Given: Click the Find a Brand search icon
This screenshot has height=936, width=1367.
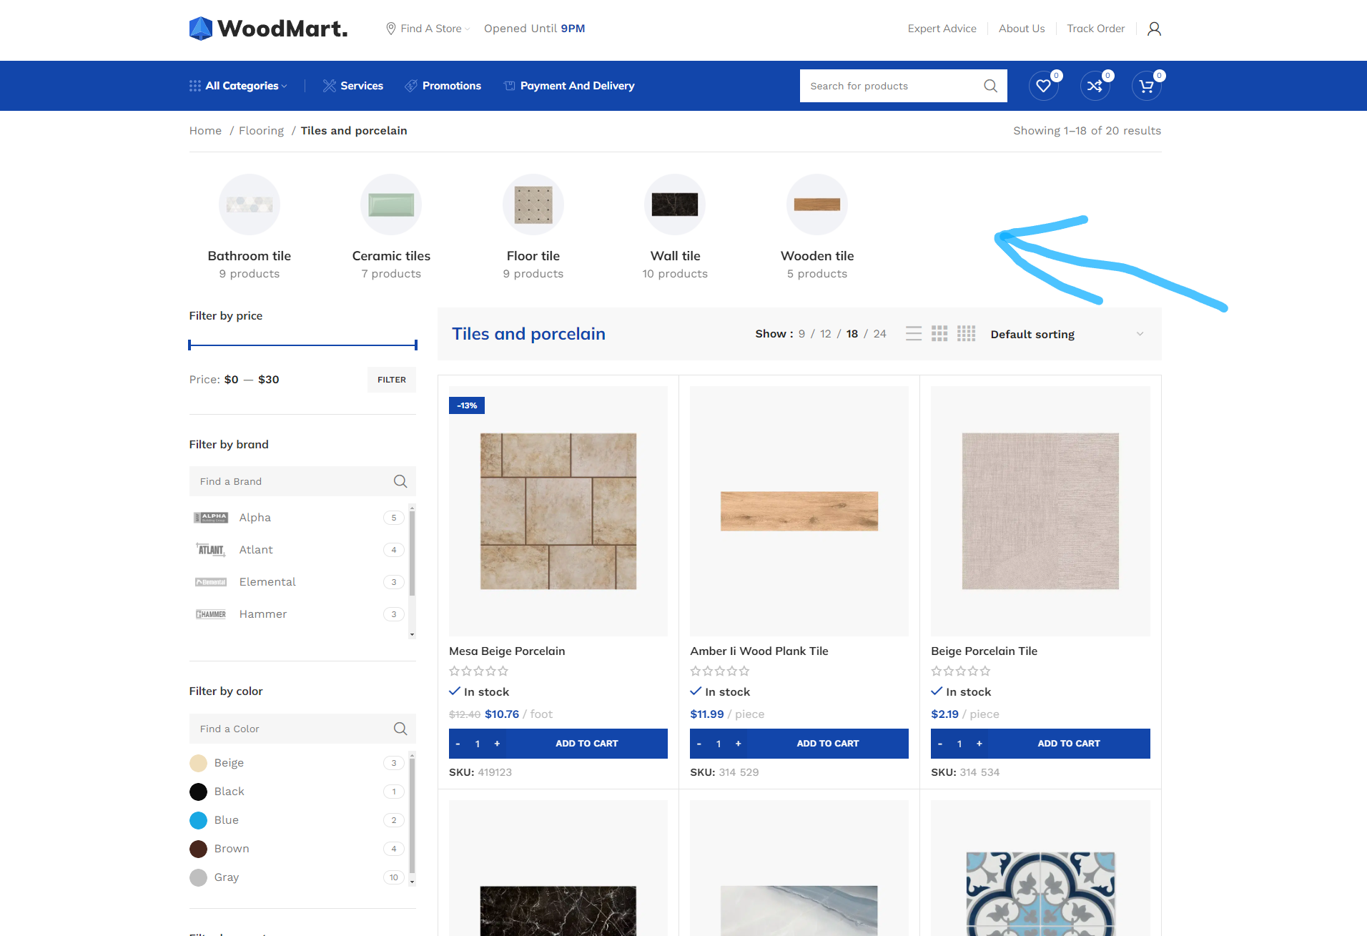Looking at the screenshot, I should pyautogui.click(x=400, y=481).
